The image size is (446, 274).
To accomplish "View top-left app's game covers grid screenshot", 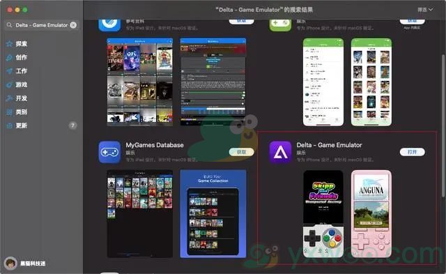I will coord(139,82).
